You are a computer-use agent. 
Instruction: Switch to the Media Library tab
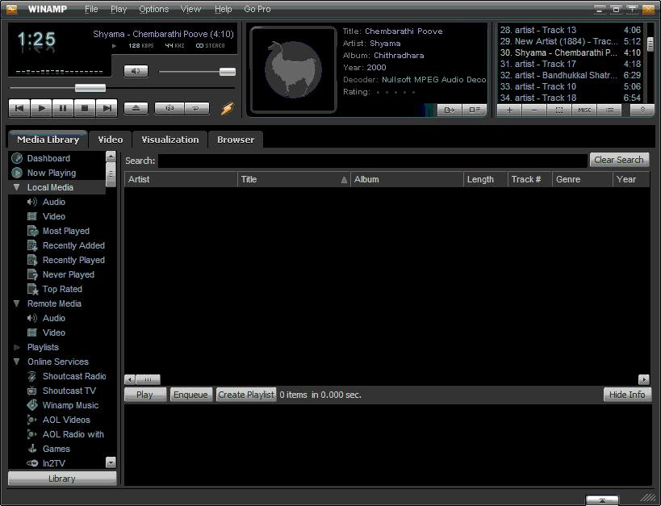[x=48, y=140]
